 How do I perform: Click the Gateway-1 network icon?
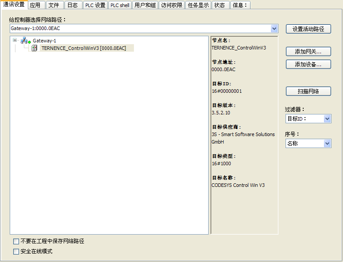pos(25,41)
